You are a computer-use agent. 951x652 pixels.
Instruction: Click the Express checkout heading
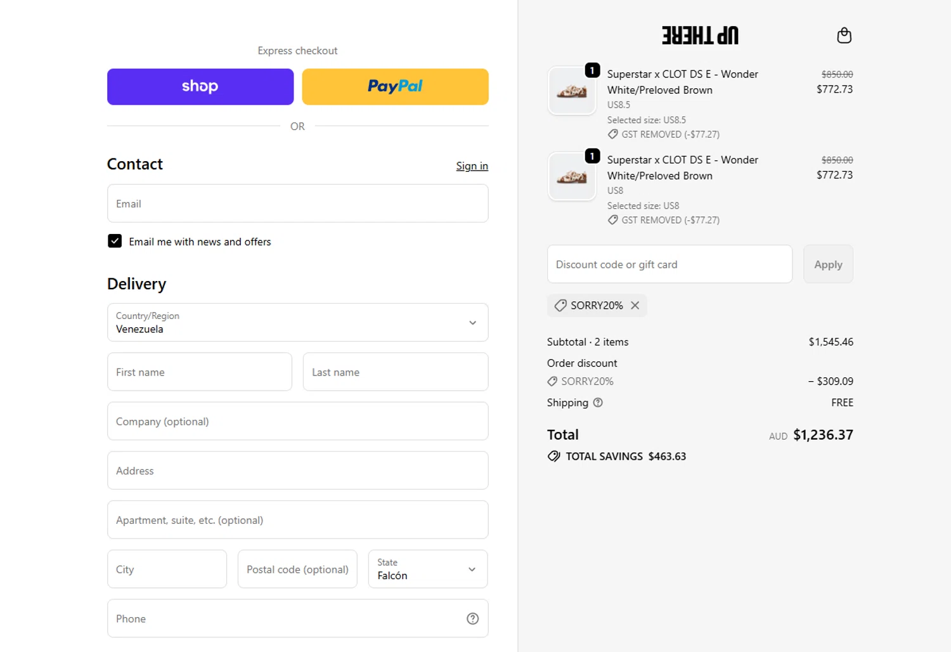[x=297, y=51]
